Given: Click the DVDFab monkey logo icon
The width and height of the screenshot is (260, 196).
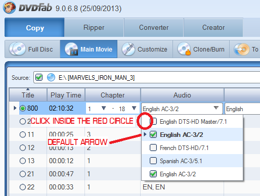Looking at the screenshot, I should coord(9,8).
